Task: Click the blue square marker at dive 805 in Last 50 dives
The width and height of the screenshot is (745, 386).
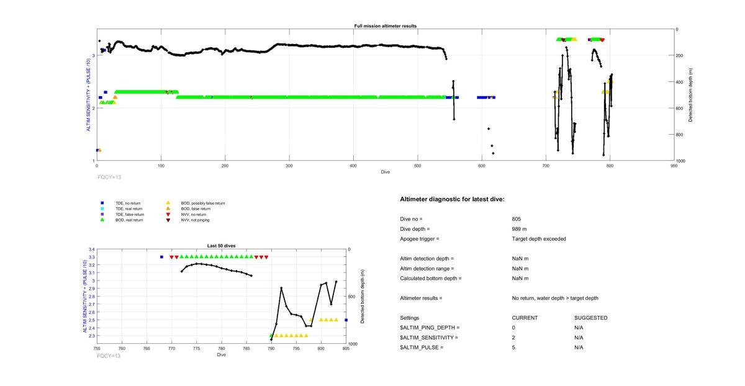Action: point(346,320)
